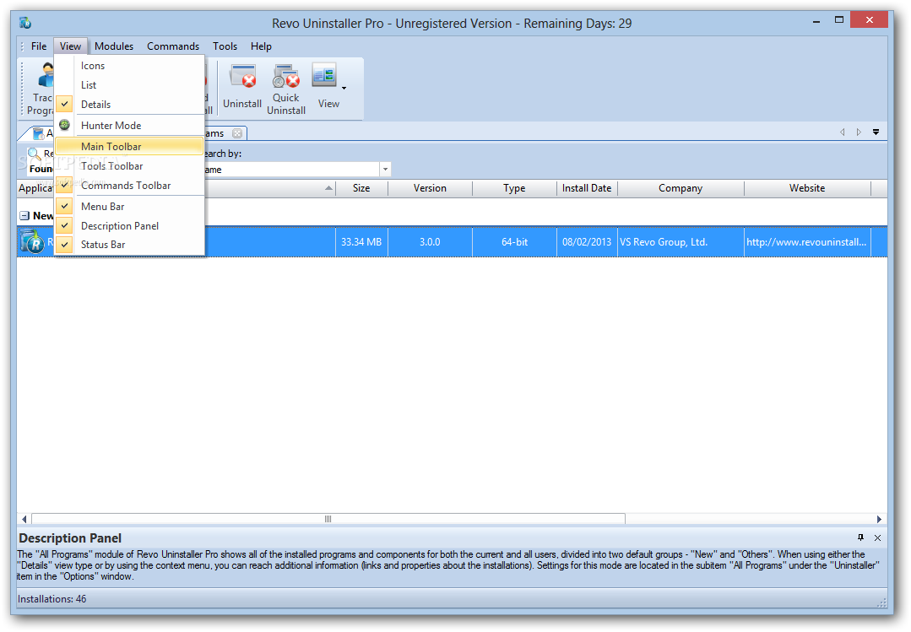Select the All Programs tab icon

pyautogui.click(x=38, y=133)
